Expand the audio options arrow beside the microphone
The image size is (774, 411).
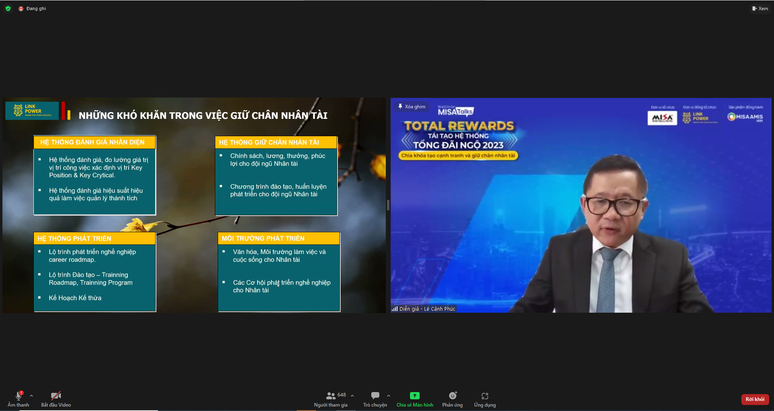pos(31,396)
